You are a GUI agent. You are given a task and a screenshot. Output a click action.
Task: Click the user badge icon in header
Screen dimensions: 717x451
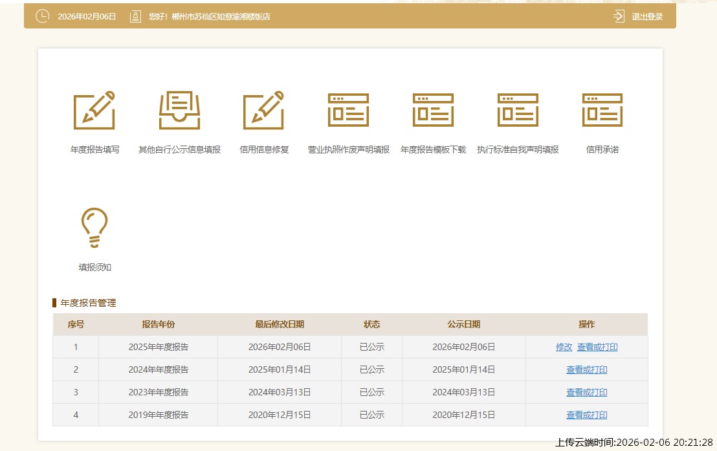pyautogui.click(x=135, y=16)
